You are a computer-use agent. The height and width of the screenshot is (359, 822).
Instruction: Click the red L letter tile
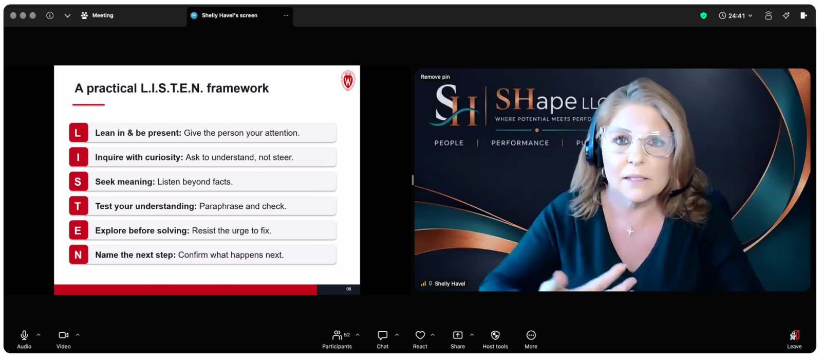[x=78, y=133]
